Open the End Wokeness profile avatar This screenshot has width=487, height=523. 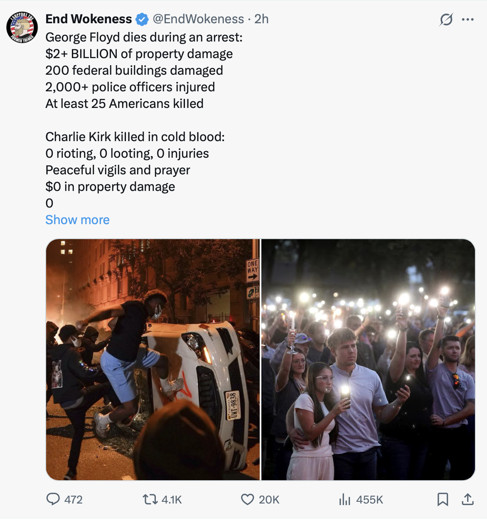click(x=22, y=27)
